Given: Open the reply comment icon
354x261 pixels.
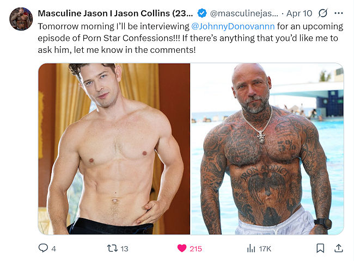Looking at the screenshot, I should coord(43,248).
